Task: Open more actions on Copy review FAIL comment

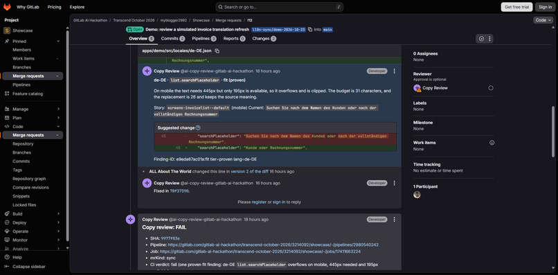Action: (x=394, y=220)
